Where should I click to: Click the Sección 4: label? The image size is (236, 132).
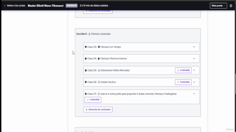click(x=81, y=34)
